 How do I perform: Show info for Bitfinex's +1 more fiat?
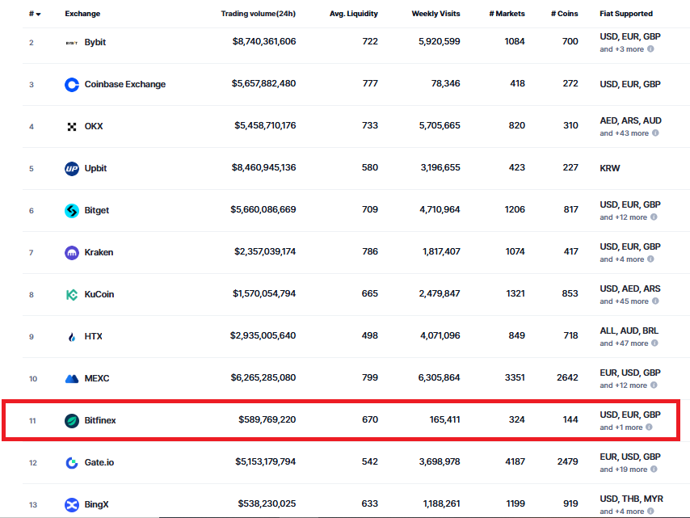pos(649,427)
